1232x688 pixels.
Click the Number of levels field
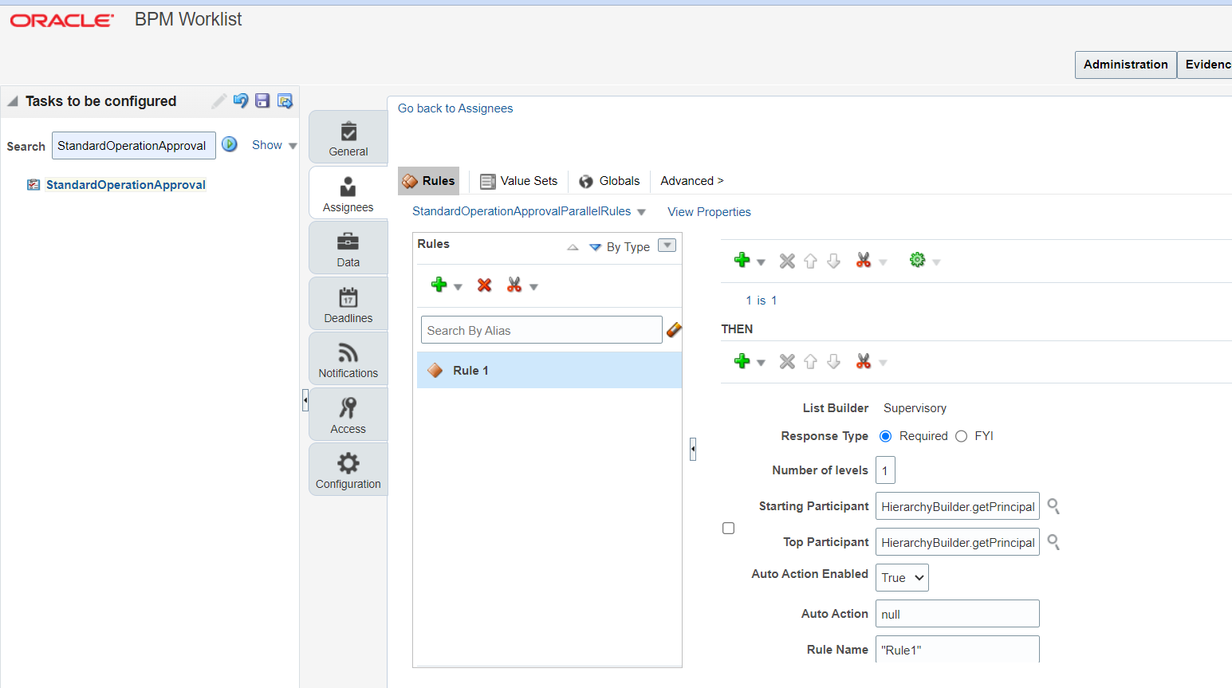point(885,470)
